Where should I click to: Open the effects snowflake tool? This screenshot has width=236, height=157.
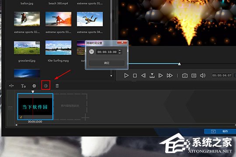tap(35, 86)
